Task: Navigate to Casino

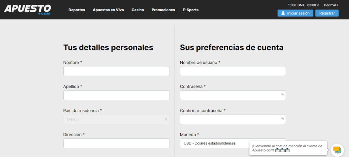Action: click(x=138, y=10)
